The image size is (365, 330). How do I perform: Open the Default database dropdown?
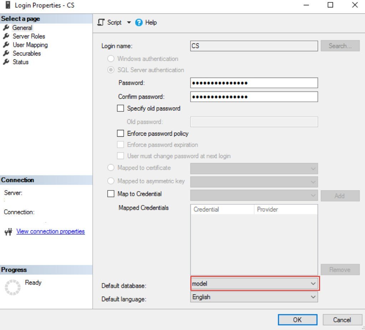313,284
